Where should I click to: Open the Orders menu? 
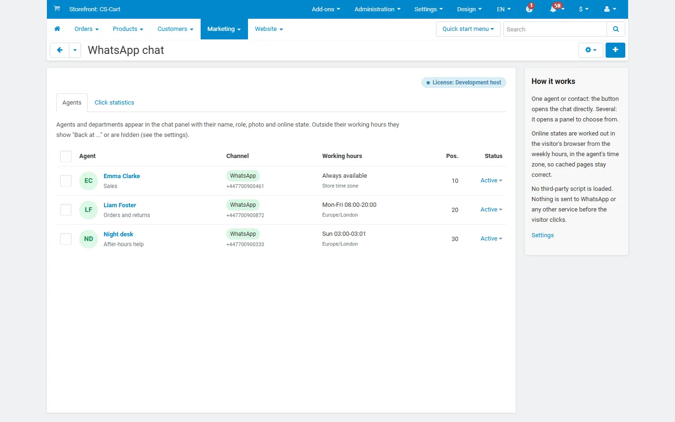click(x=87, y=29)
